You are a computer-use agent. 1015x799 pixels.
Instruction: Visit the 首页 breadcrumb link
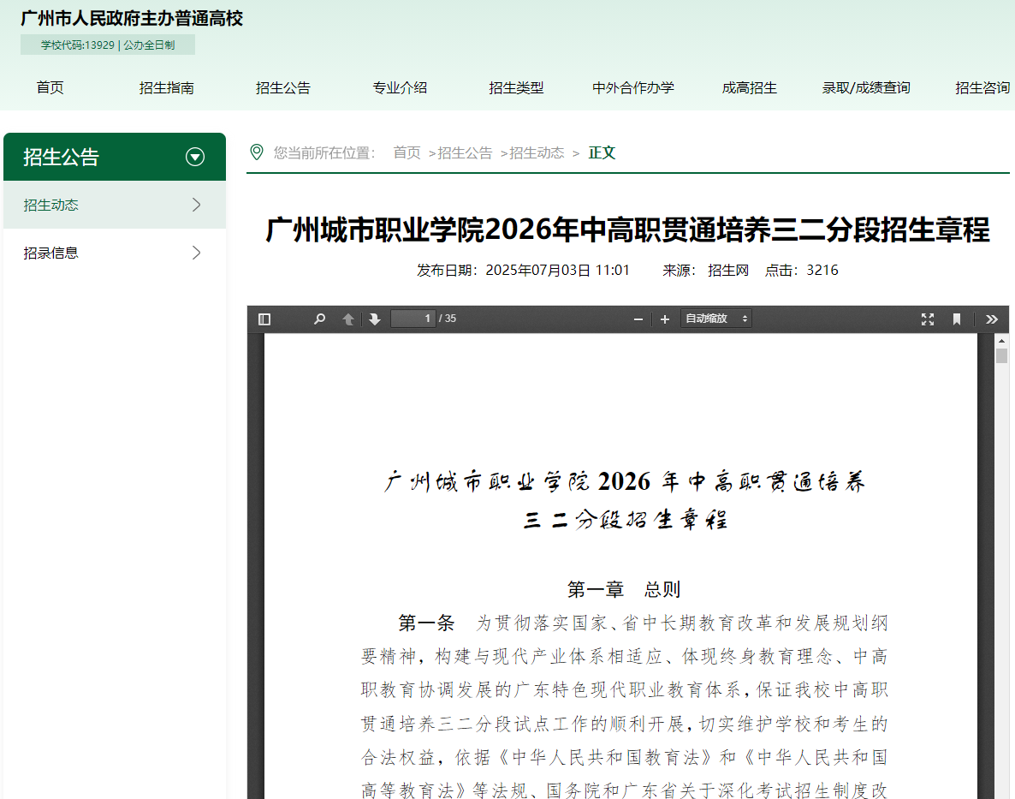[406, 152]
